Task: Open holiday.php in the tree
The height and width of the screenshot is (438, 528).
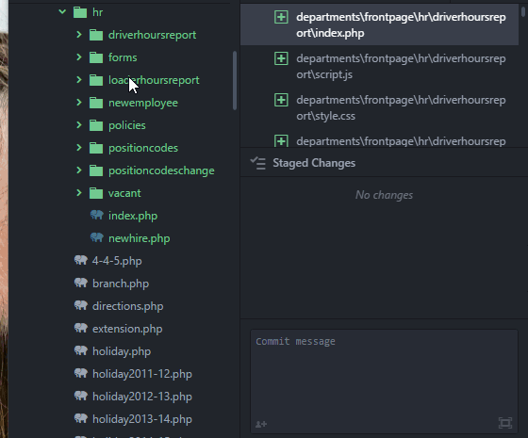Action: click(x=122, y=351)
